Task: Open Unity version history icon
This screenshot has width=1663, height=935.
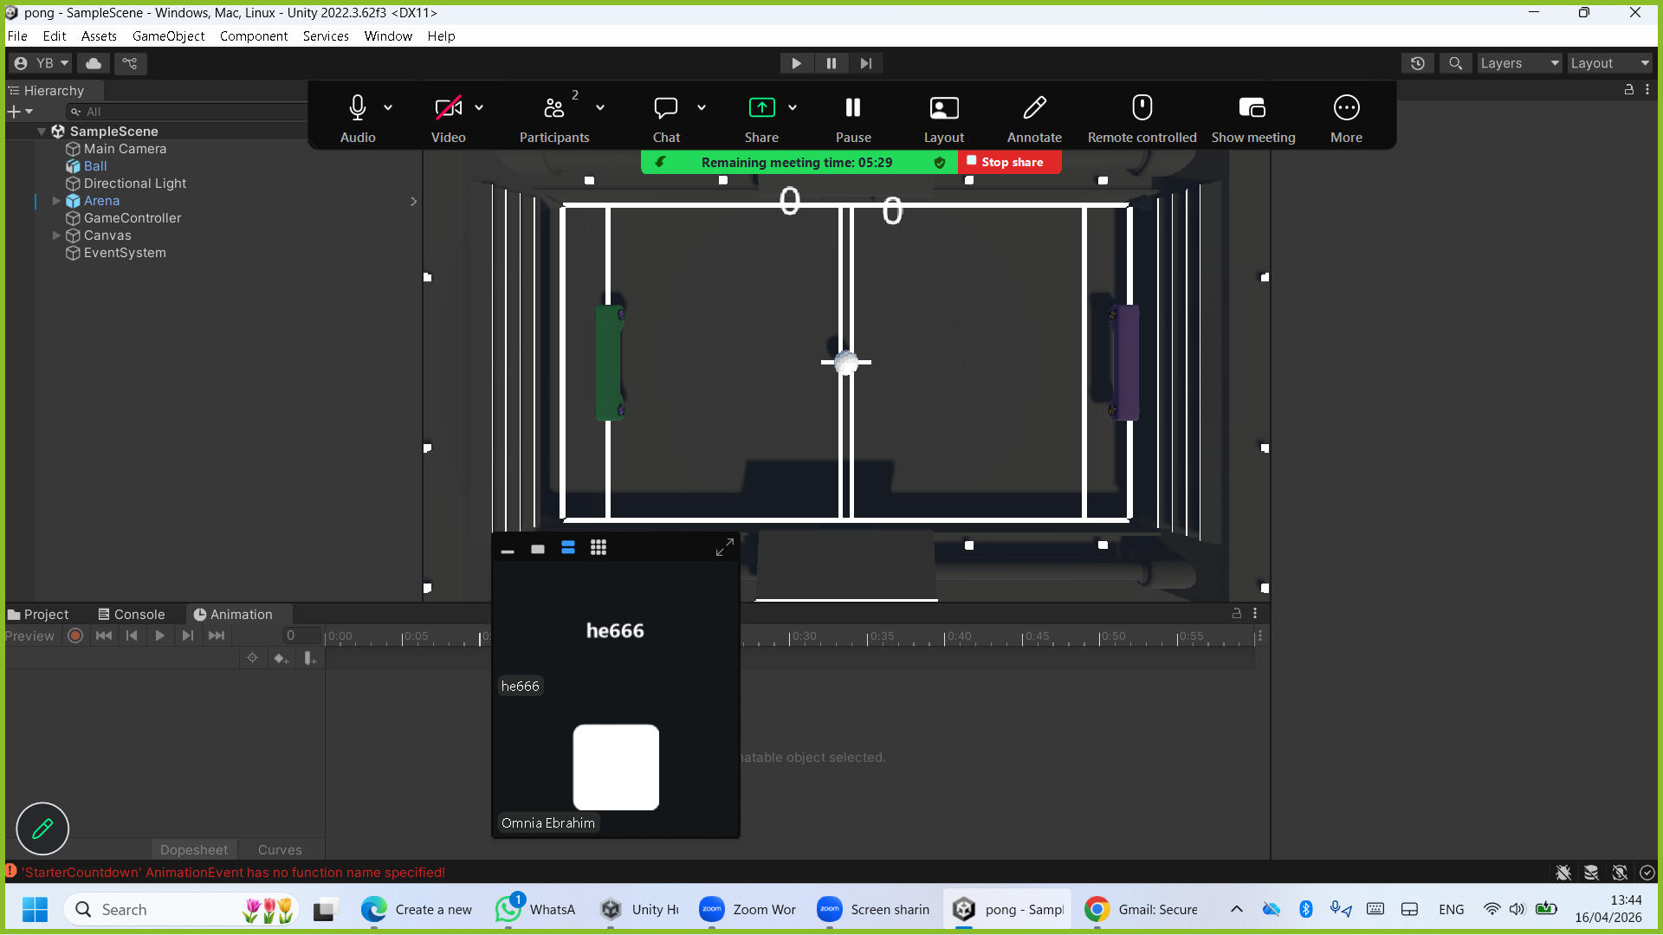Action: pyautogui.click(x=1418, y=63)
